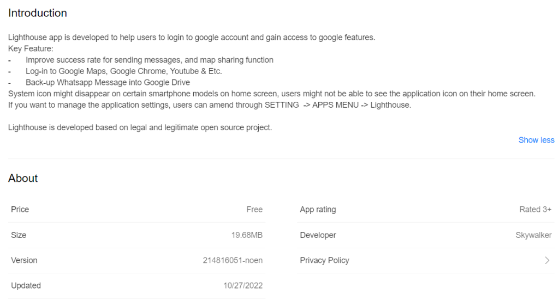Viewport: 559px width, 300px height.
Task: Select the 10/27/2022 updated date
Action: 243,285
